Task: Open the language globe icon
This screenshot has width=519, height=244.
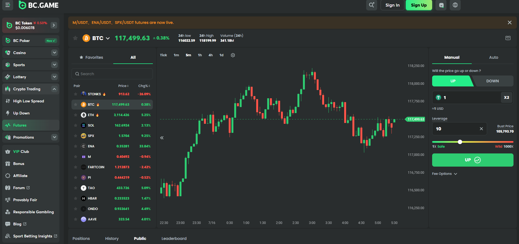Action: point(455,5)
